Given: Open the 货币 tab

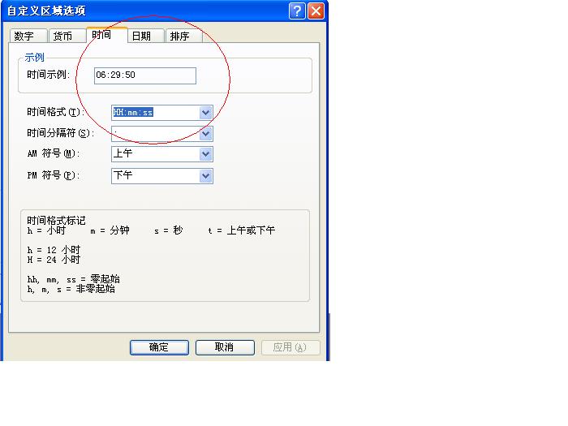Looking at the screenshot, I should coord(62,37).
